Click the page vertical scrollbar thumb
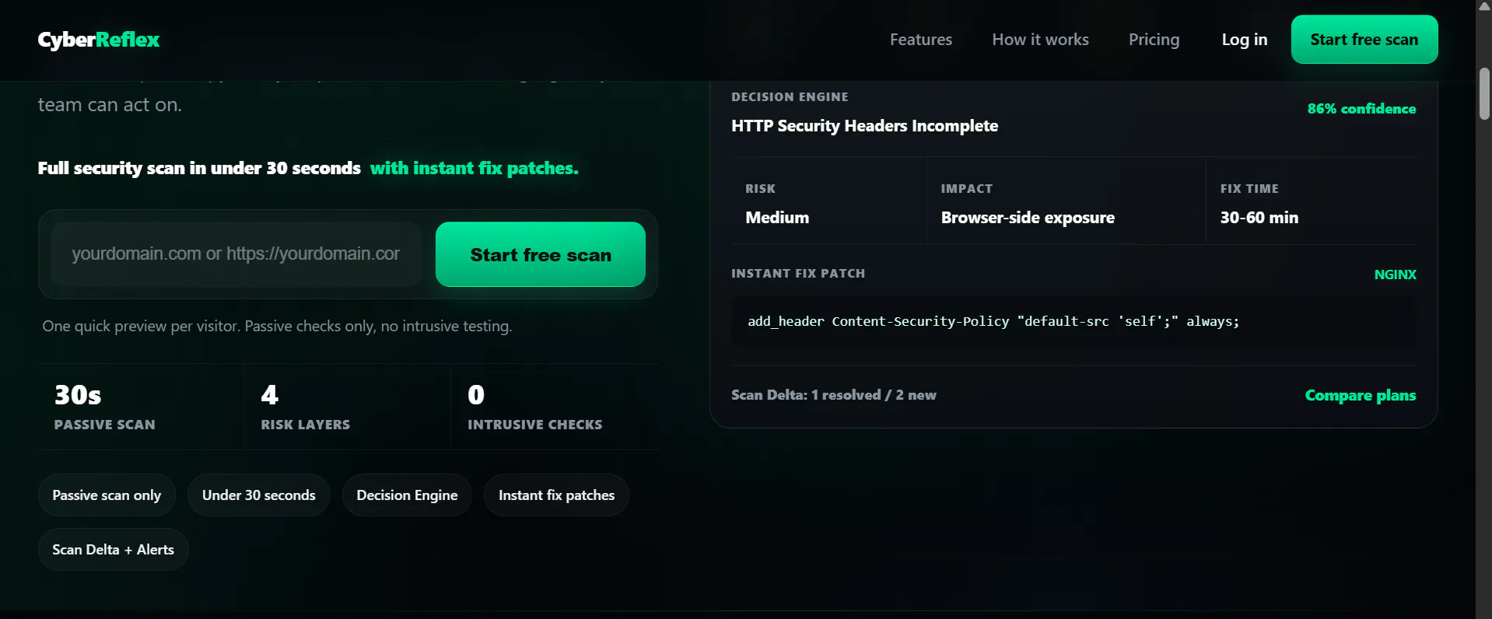The image size is (1492, 619). 1484,93
